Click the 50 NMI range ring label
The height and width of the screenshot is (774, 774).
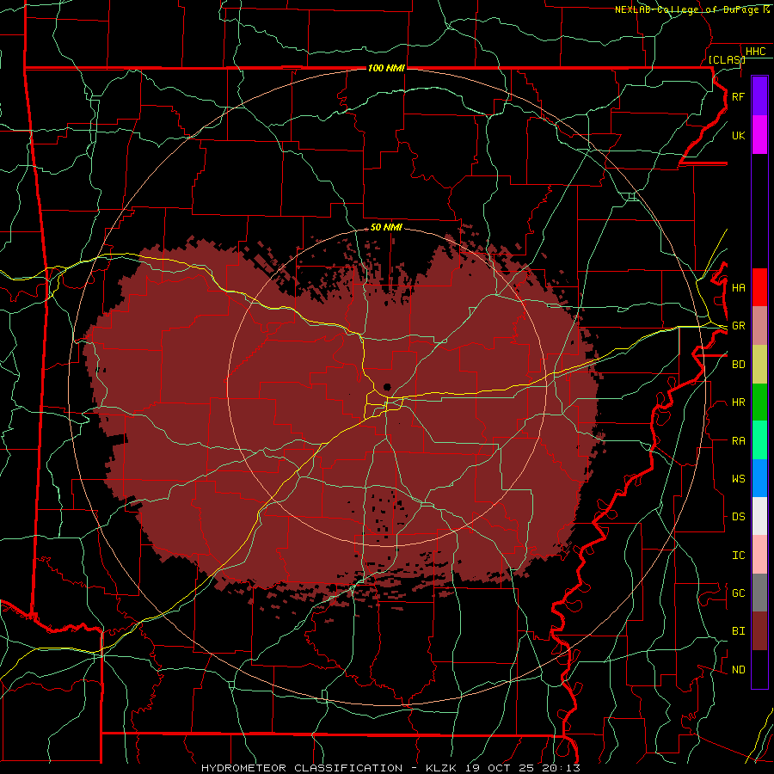pos(386,227)
